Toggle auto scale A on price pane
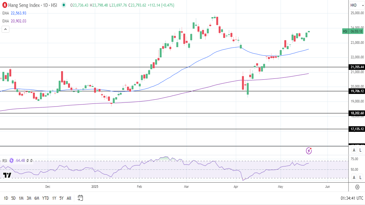Screen dimensions: 365x205 point(354,150)
